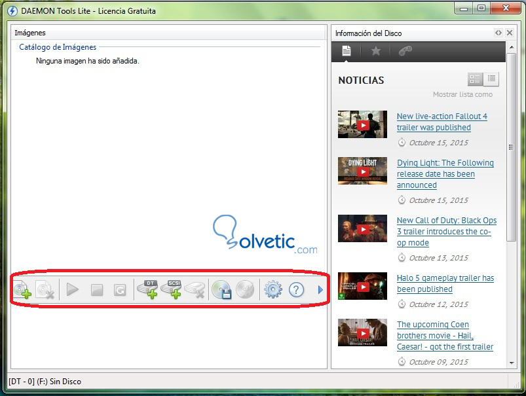The width and height of the screenshot is (526, 396).
Task: Open Call of Duty: Black Ops 3 link
Action: pos(447,231)
